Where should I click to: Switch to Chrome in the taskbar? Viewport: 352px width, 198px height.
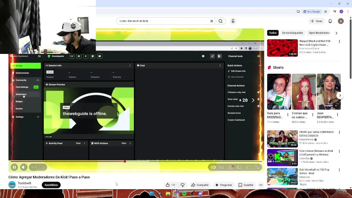click(x=176, y=194)
